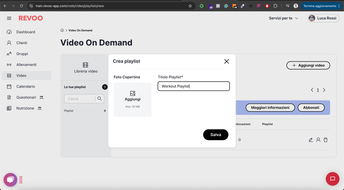The height and width of the screenshot is (190, 344).
Task: Click the Dashboard gauge icon
Action: tap(9, 32)
